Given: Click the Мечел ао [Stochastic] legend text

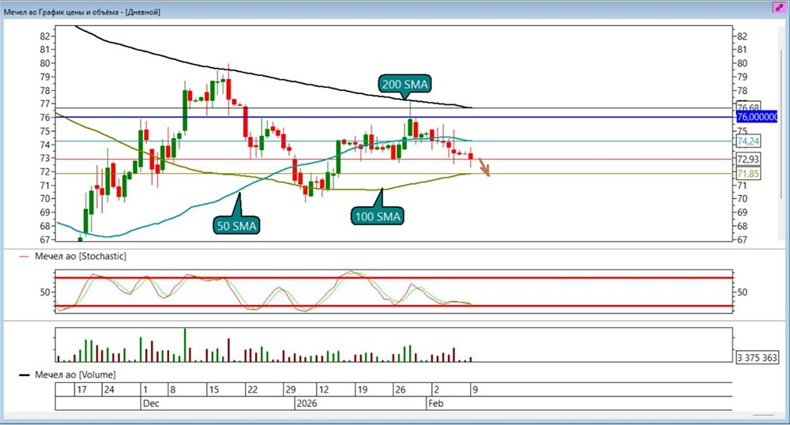Looking at the screenshot, I should [81, 256].
